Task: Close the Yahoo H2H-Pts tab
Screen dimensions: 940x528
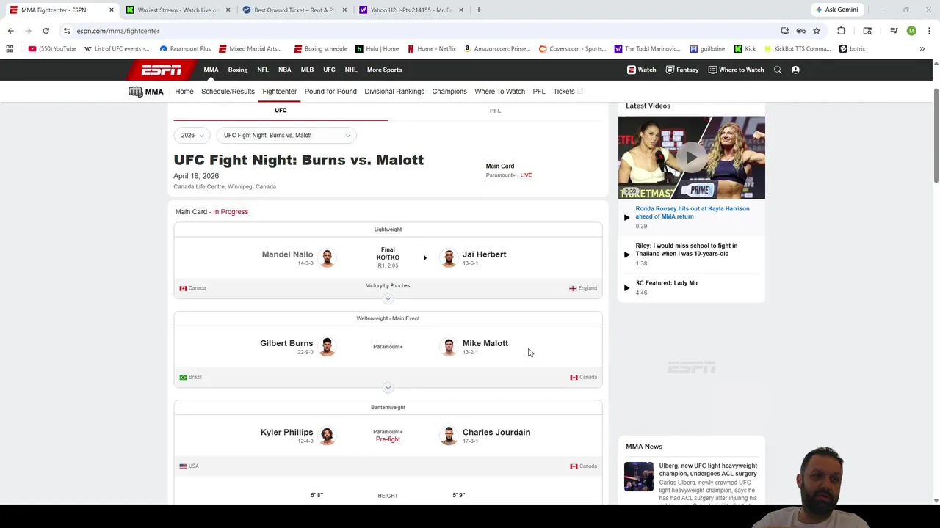Action: [x=461, y=10]
